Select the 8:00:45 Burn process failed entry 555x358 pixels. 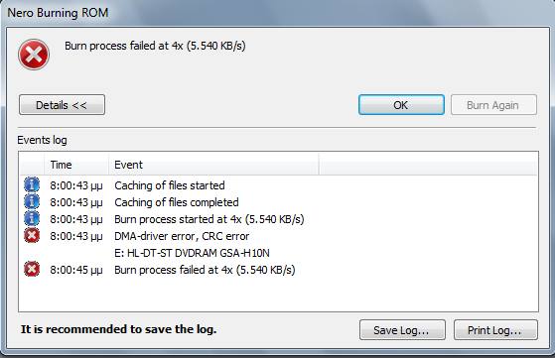point(279,270)
